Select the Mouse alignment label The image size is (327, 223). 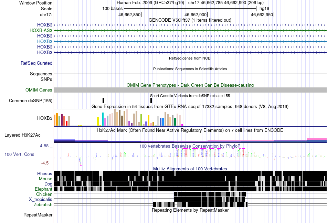pos(45,179)
